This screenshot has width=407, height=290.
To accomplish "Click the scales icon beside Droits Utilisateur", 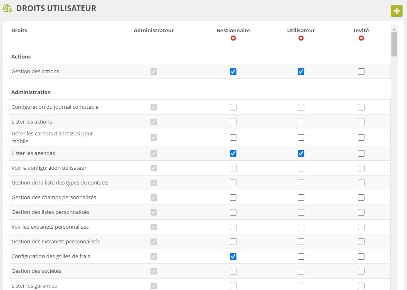I will [7, 9].
